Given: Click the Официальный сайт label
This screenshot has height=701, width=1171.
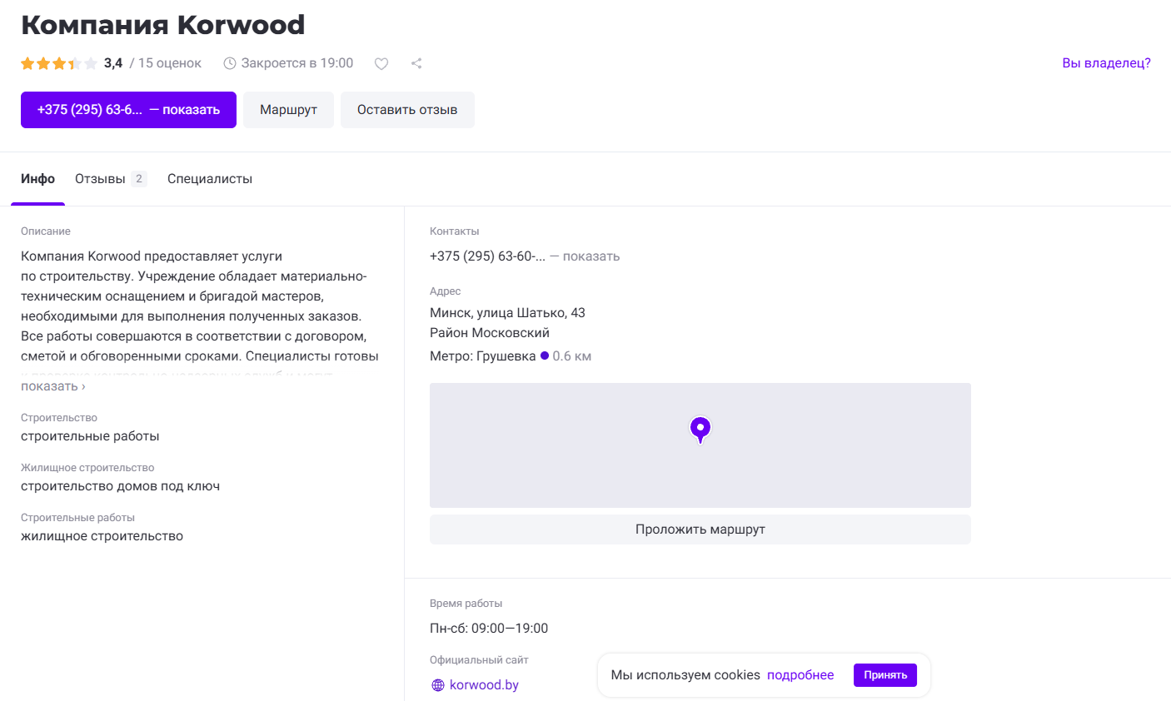Looking at the screenshot, I should (x=479, y=660).
